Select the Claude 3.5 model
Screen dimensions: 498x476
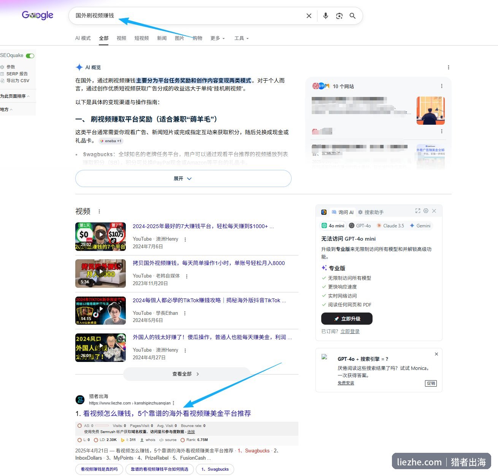(390, 226)
